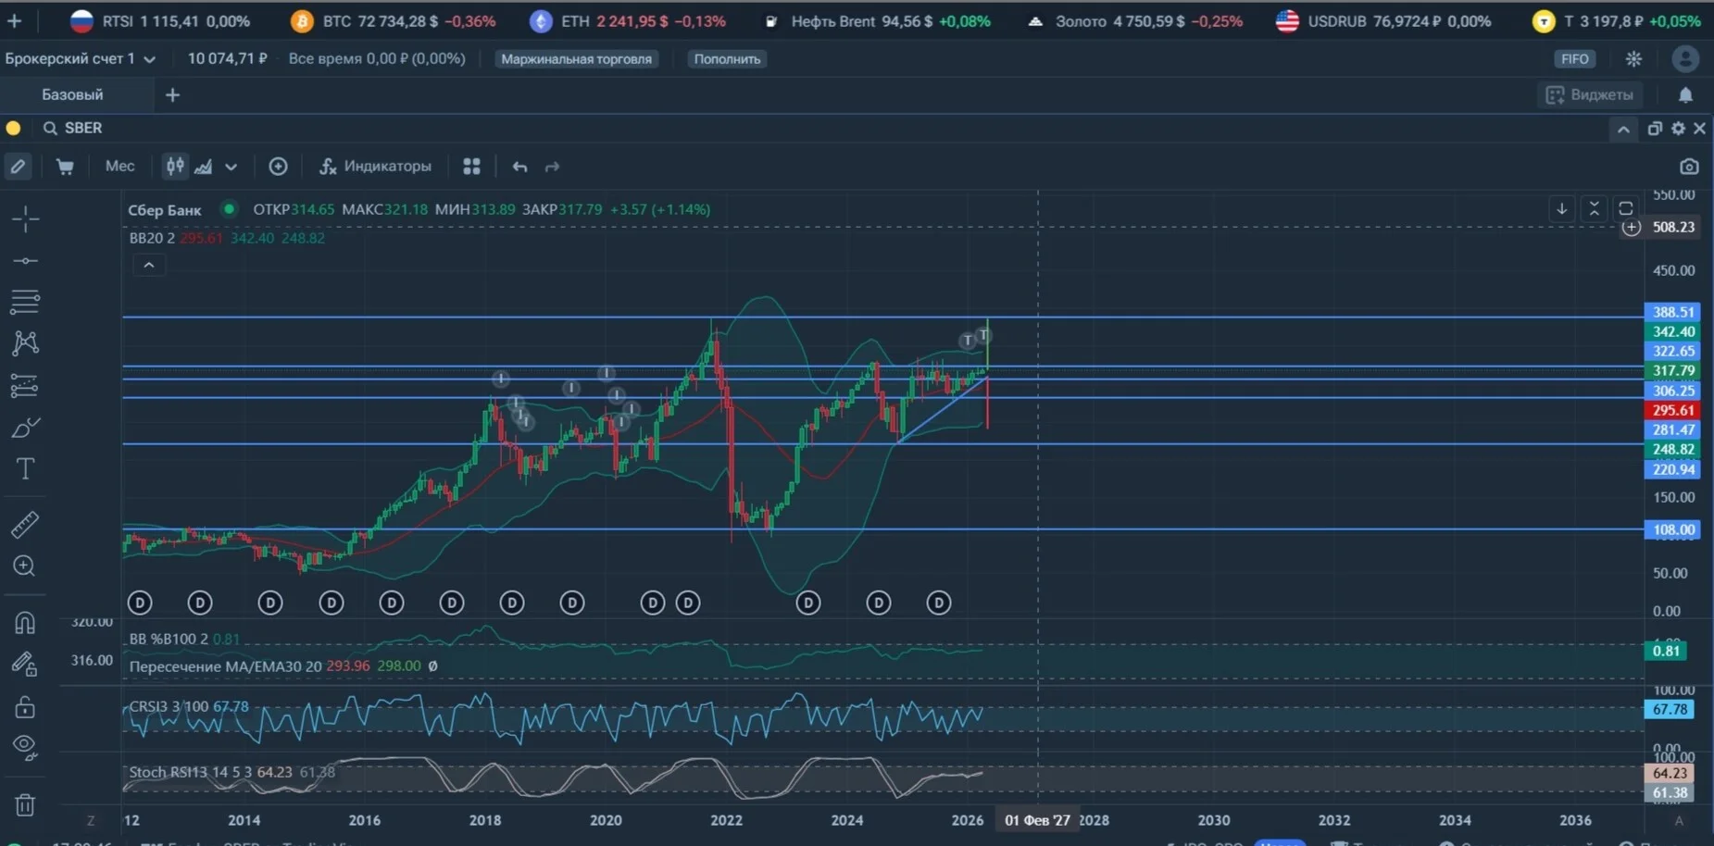Undo the last chart action

(x=519, y=167)
